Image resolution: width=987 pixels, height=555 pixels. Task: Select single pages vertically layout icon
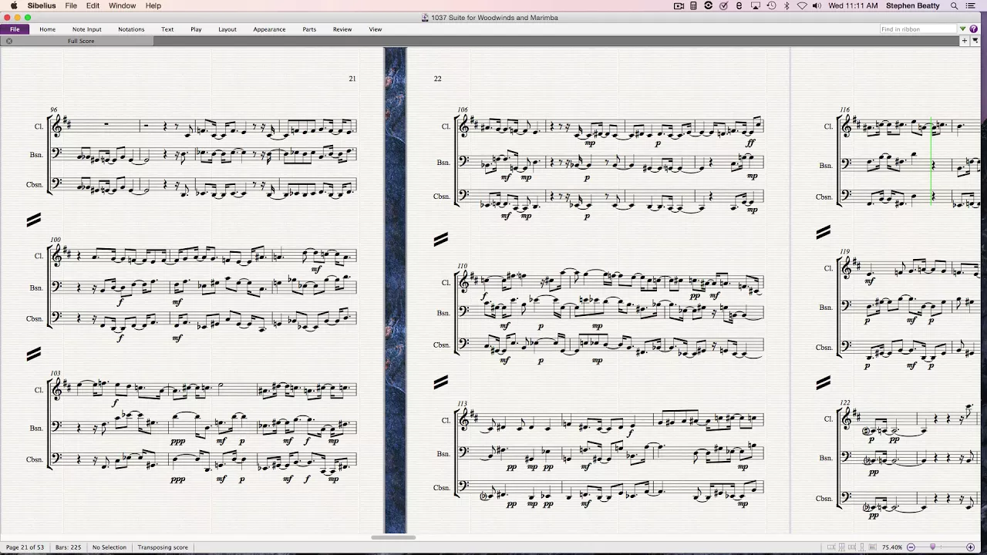(x=862, y=547)
